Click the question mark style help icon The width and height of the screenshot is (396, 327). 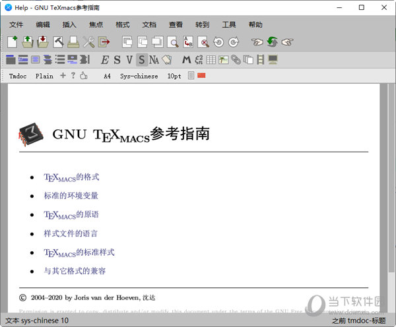73,75
